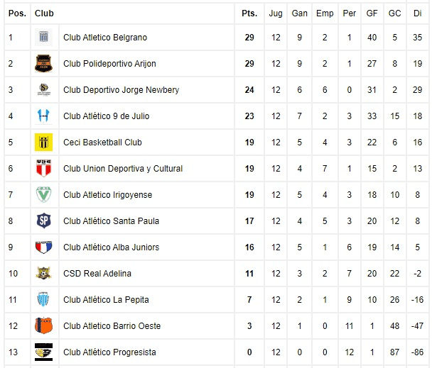The width and height of the screenshot is (437, 368).
Task: Click the Alba Juniors shield icon
Action: click(x=44, y=247)
